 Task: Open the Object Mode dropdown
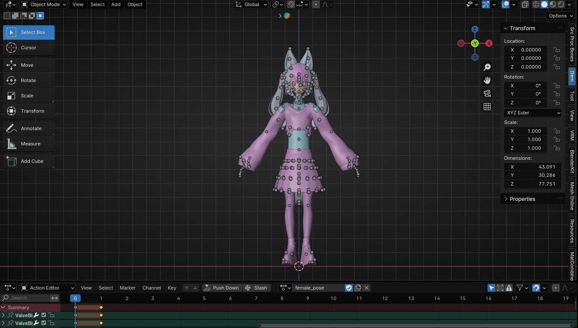click(44, 4)
